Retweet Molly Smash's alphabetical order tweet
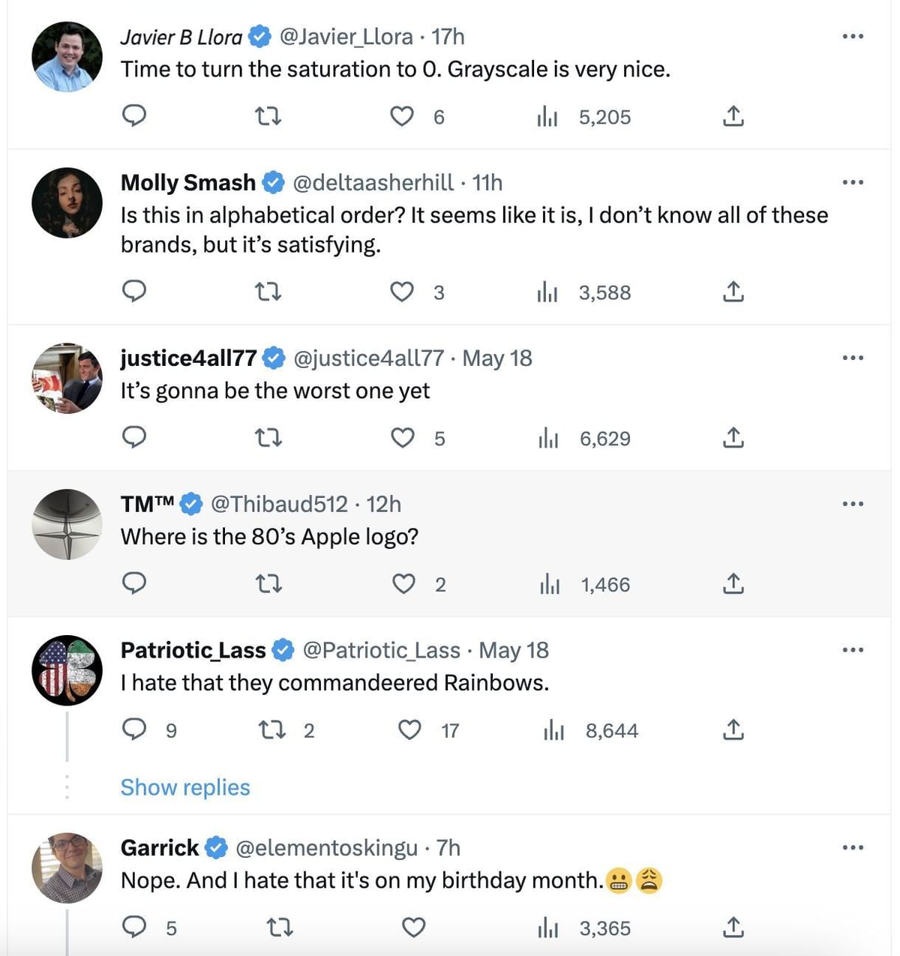Screen dimensions: 900x956 (268, 292)
